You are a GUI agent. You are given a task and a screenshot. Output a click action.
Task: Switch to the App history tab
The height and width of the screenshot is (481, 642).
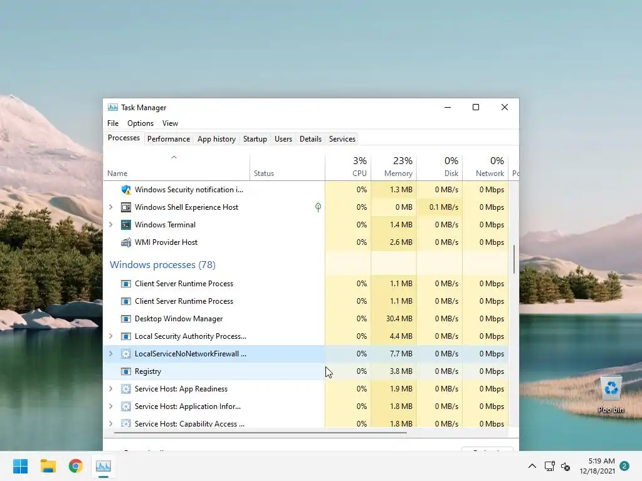[x=216, y=139]
